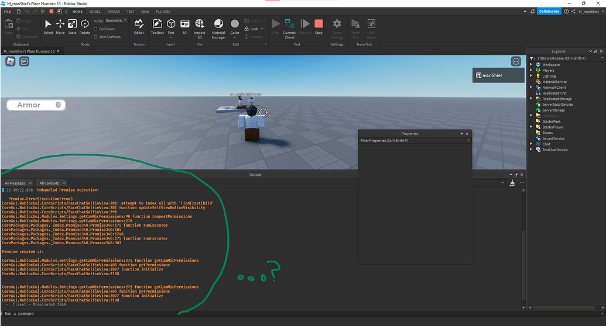Open the Material Manager
The height and width of the screenshot is (326, 606).
[x=218, y=29]
